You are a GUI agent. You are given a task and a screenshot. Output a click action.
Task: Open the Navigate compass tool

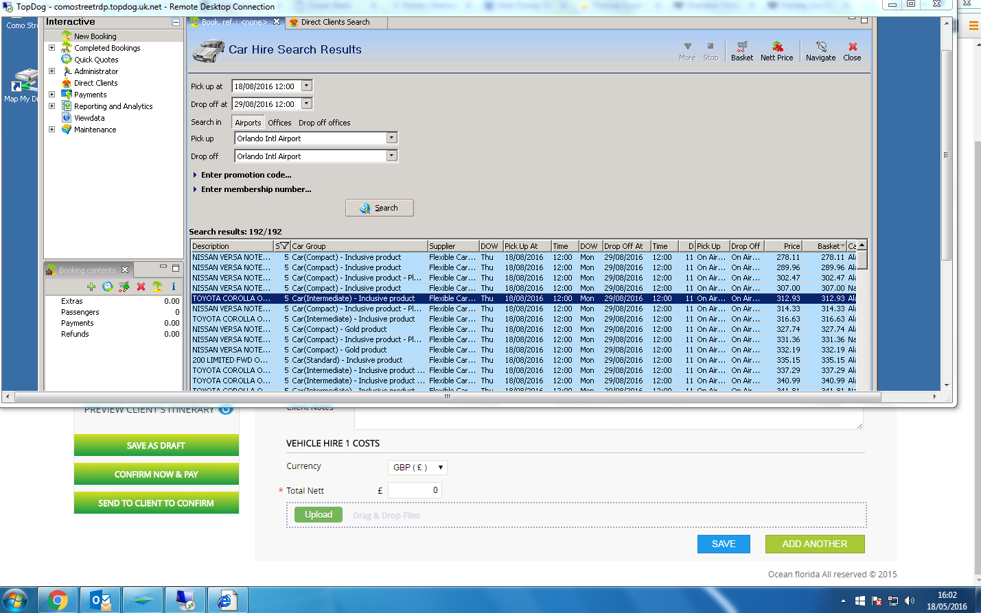point(820,47)
